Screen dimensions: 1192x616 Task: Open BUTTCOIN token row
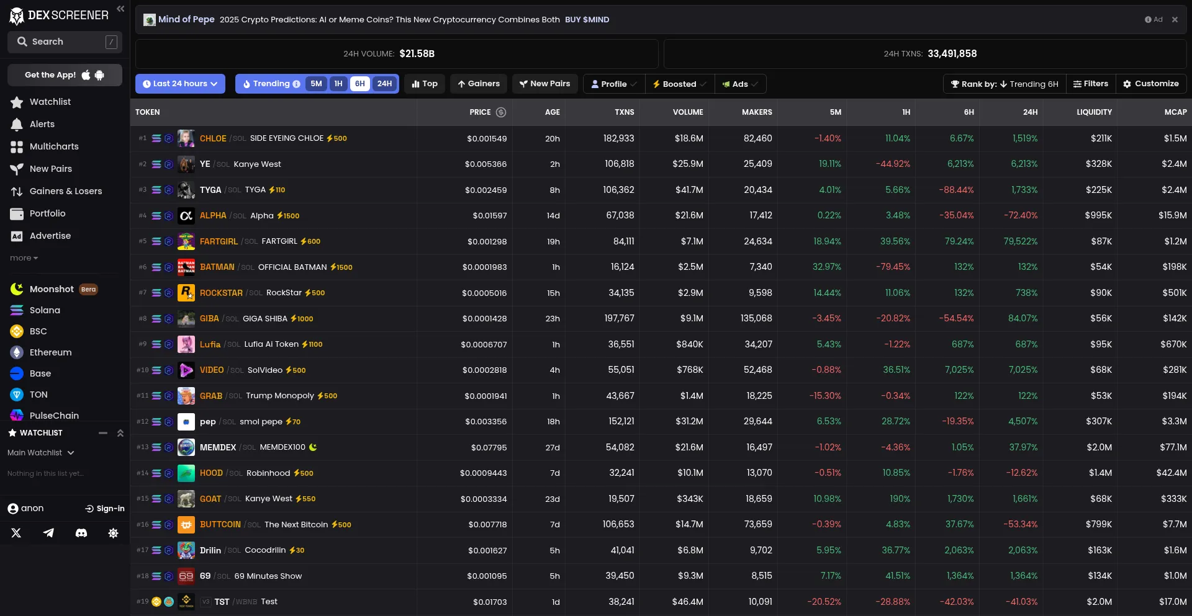tap(661, 525)
